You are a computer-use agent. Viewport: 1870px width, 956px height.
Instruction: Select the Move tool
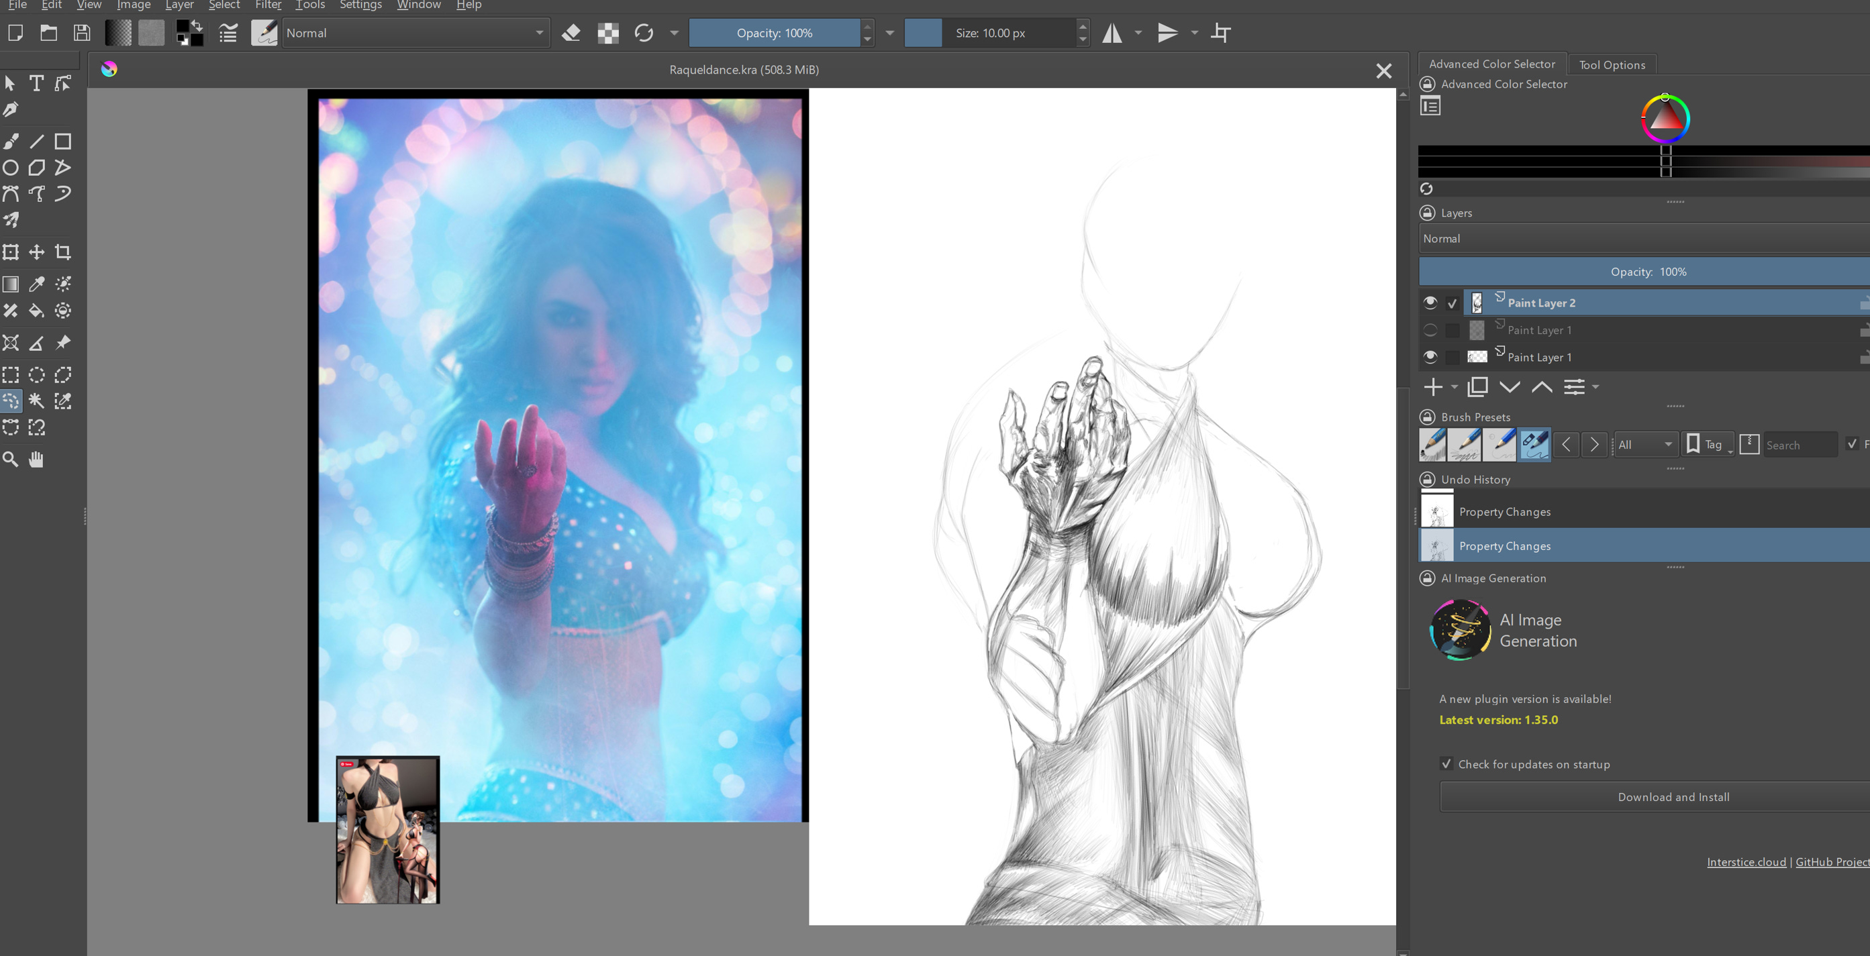click(36, 252)
